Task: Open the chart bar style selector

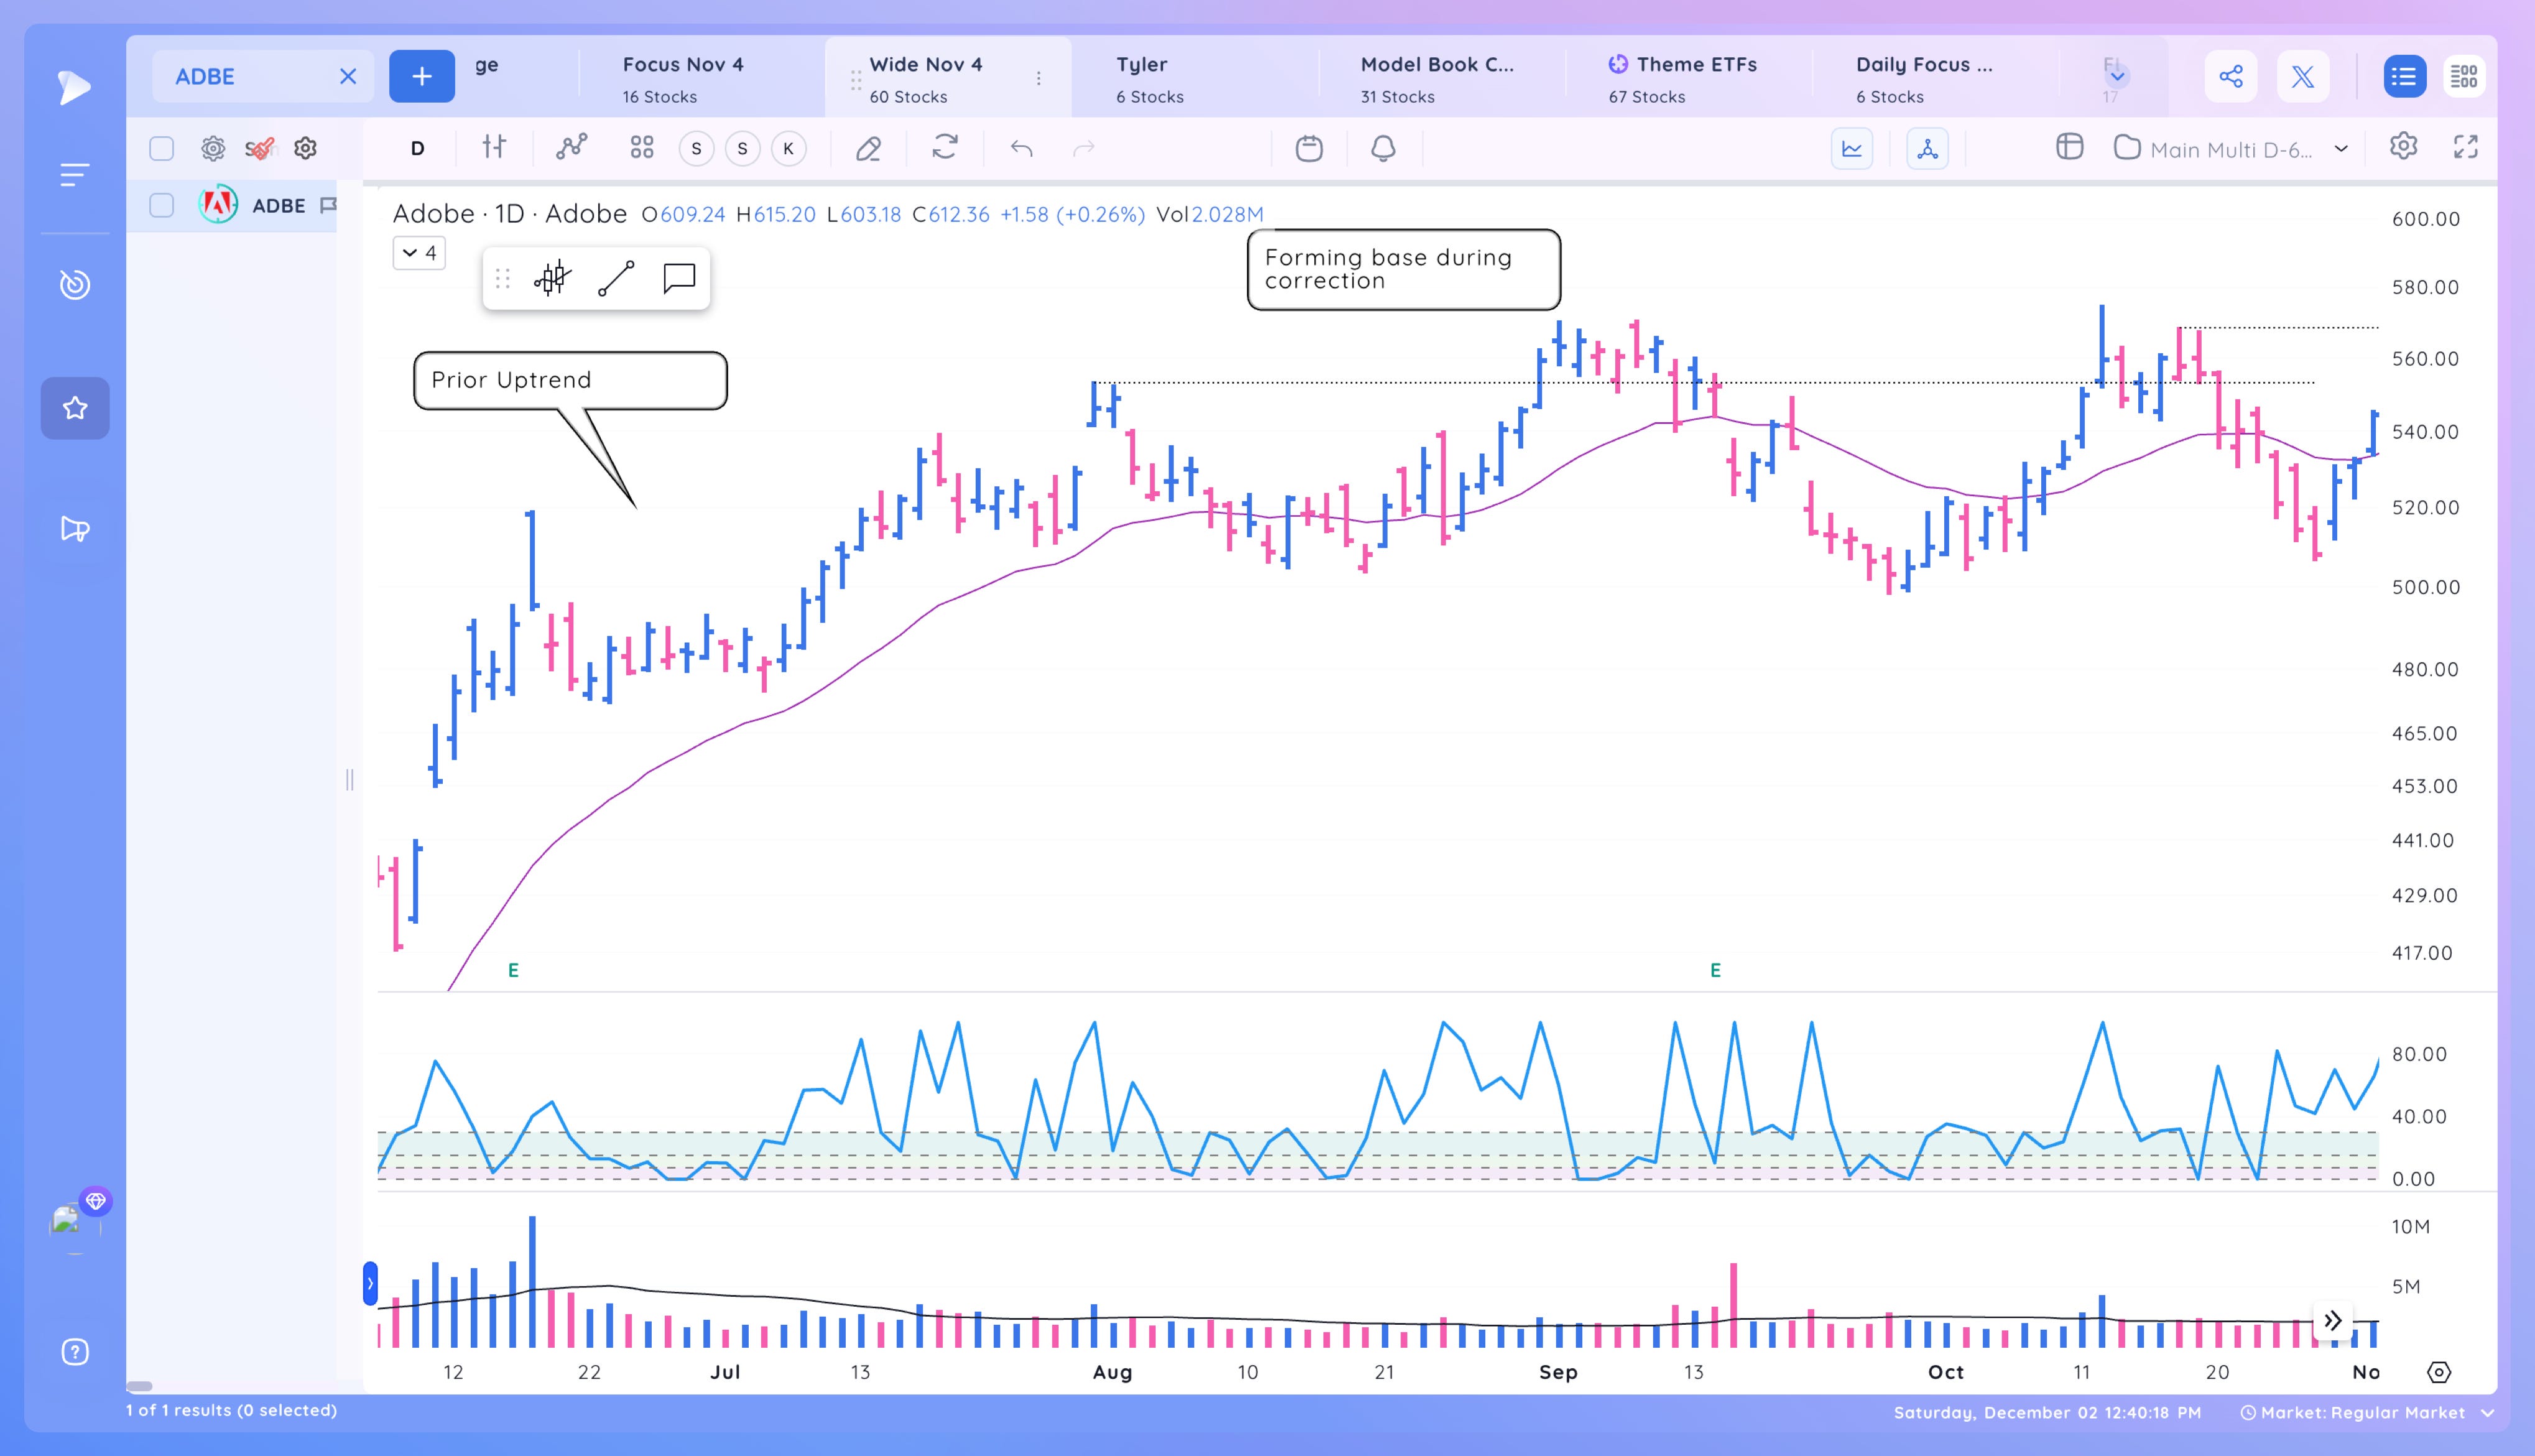Action: [x=494, y=148]
